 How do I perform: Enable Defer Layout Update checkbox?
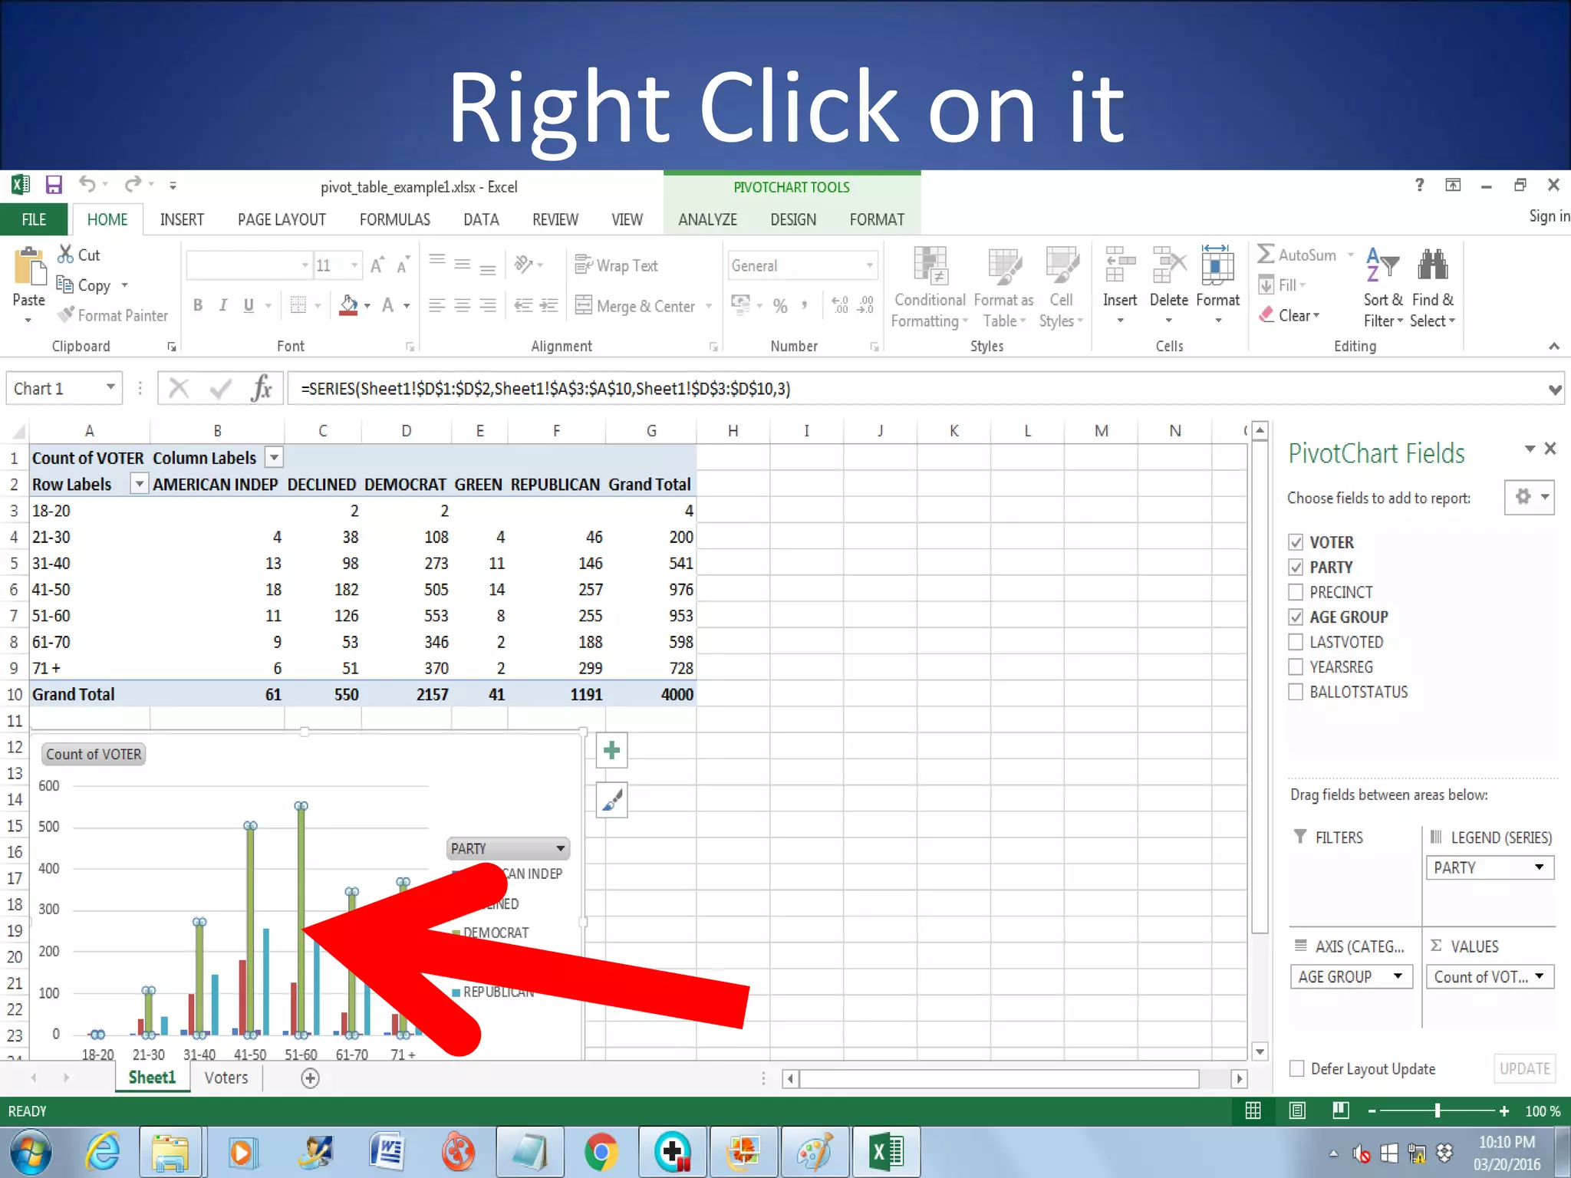point(1297,1068)
